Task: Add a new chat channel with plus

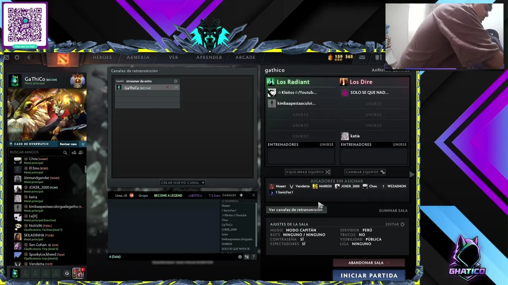Action: 241,195
